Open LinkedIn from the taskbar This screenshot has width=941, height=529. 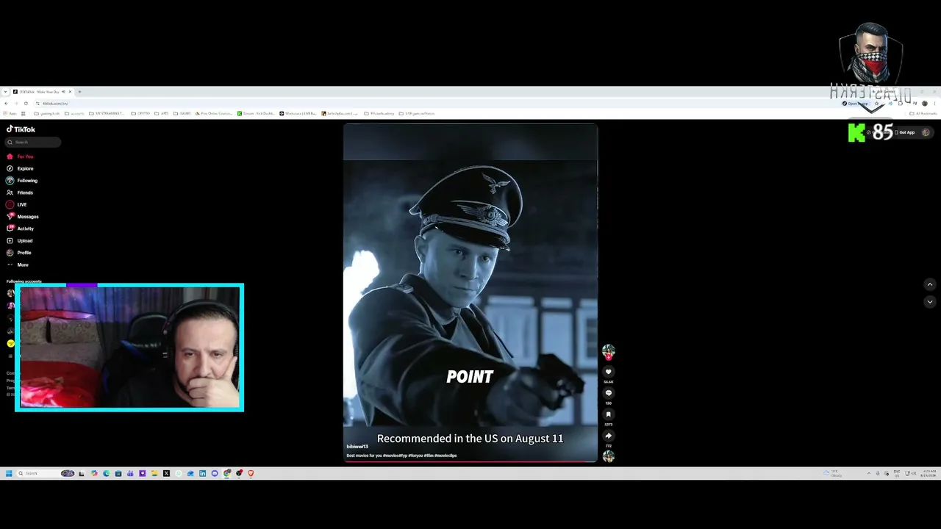point(202,473)
